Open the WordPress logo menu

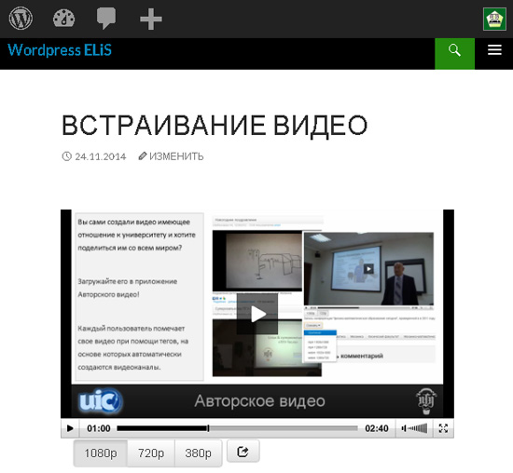(21, 19)
